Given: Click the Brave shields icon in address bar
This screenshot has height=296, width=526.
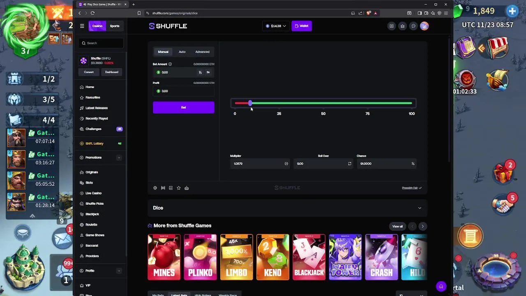Looking at the screenshot, I should [369, 13].
